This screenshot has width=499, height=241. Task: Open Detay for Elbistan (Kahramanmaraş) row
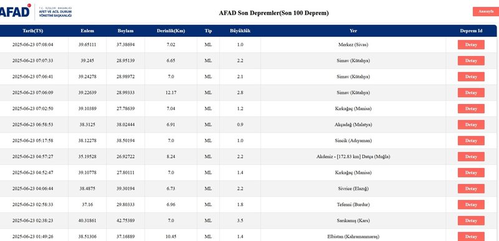pos(471,237)
